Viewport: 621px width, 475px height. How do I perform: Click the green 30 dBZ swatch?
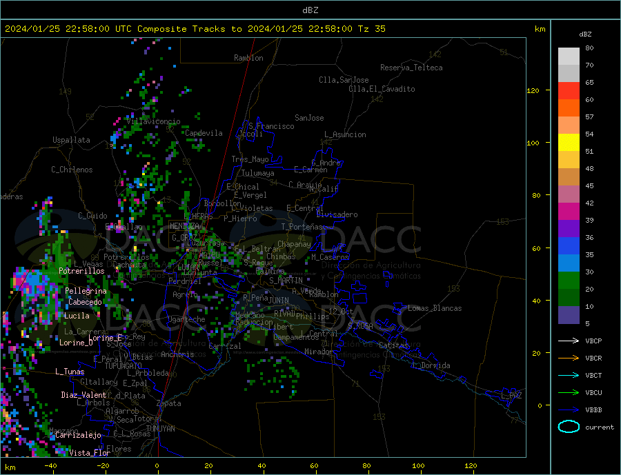tap(569, 281)
